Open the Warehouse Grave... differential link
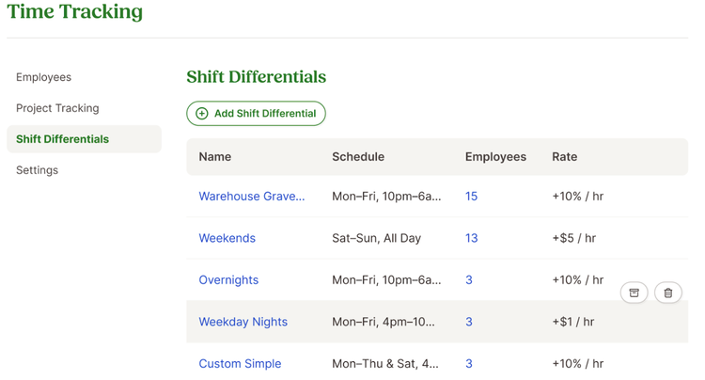The width and height of the screenshot is (705, 380). (252, 196)
